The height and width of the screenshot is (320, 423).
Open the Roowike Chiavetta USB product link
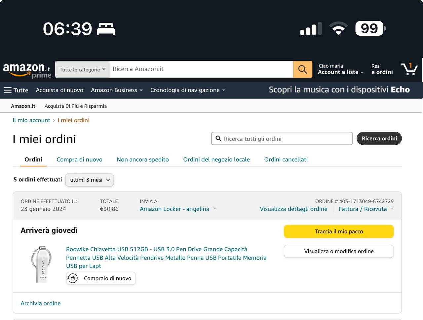(166, 258)
